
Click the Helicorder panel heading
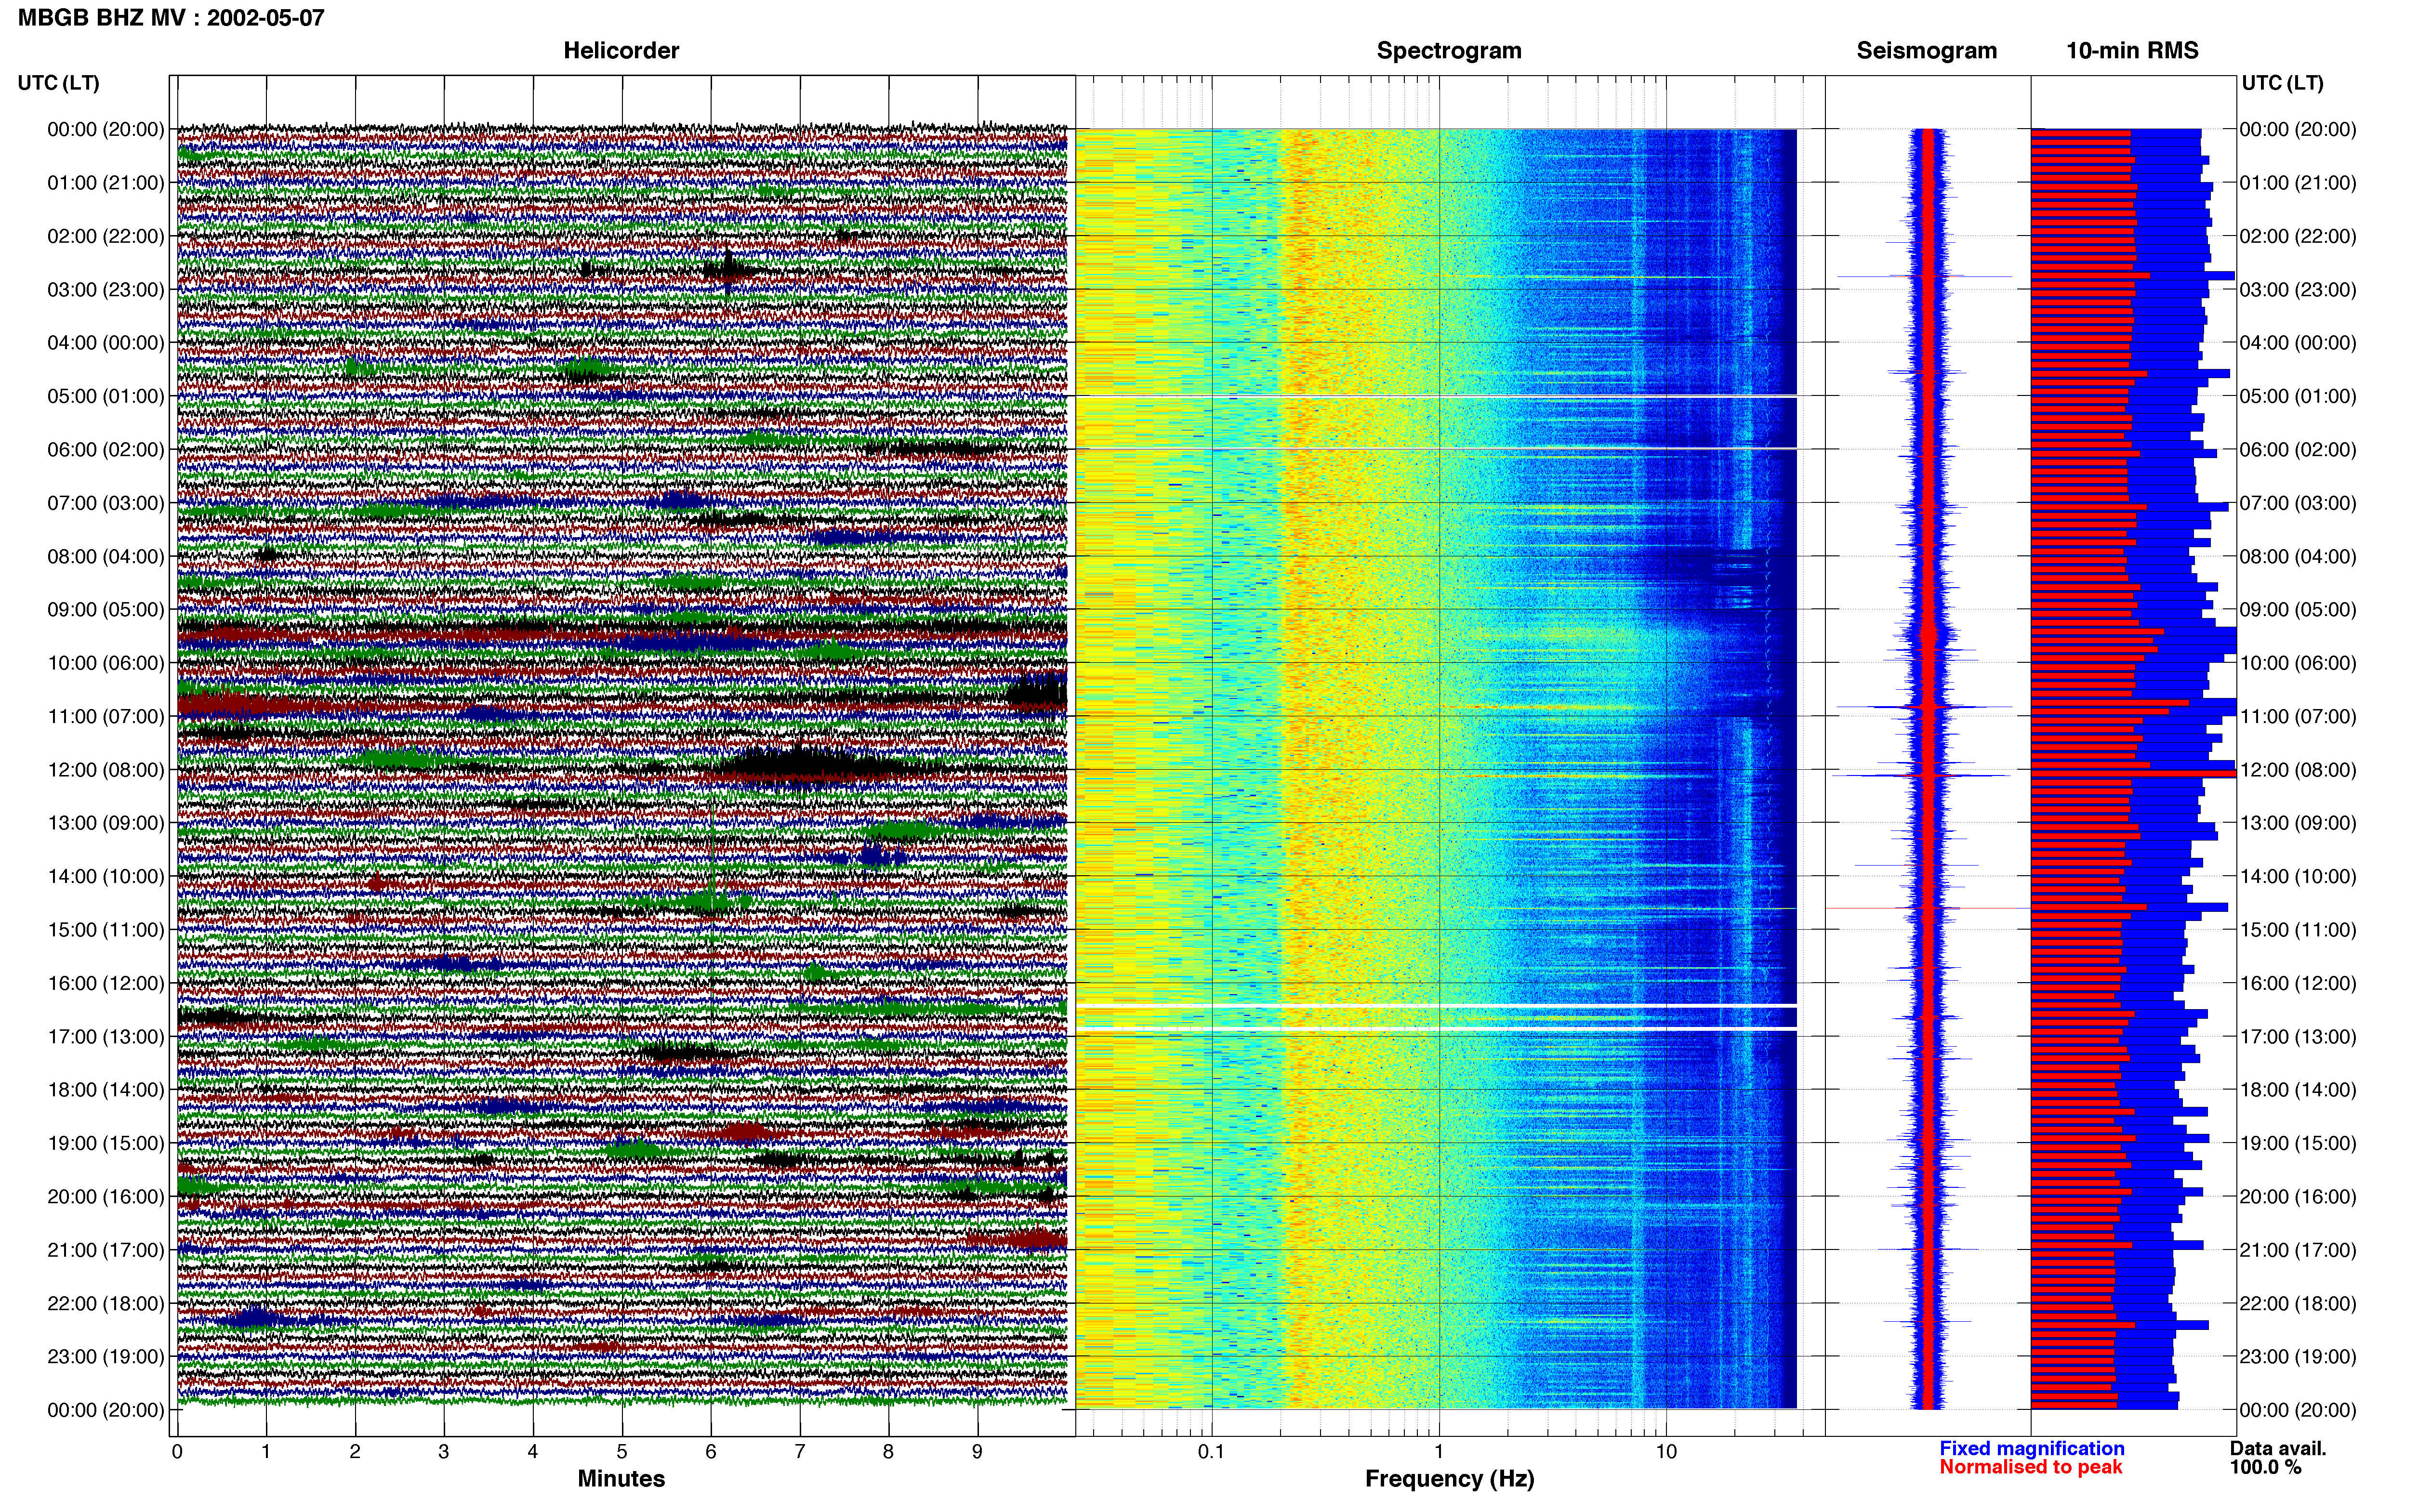[621, 51]
